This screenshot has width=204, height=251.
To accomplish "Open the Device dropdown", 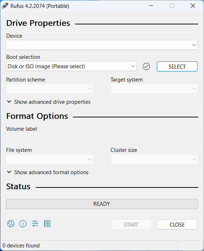I will click(x=102, y=45).
